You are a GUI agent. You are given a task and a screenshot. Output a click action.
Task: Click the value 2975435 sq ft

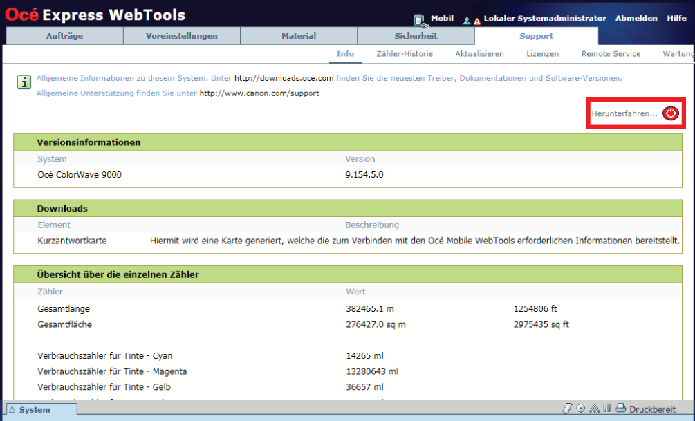coord(541,324)
